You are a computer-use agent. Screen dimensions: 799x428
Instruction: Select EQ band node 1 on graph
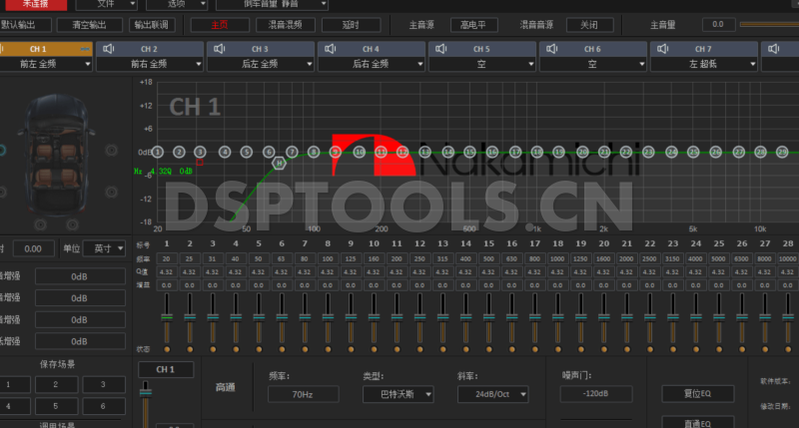point(158,152)
